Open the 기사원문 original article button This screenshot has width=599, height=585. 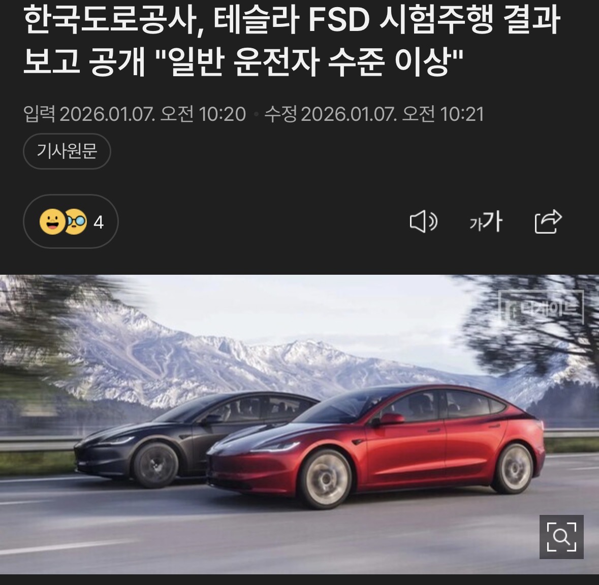click(x=67, y=151)
